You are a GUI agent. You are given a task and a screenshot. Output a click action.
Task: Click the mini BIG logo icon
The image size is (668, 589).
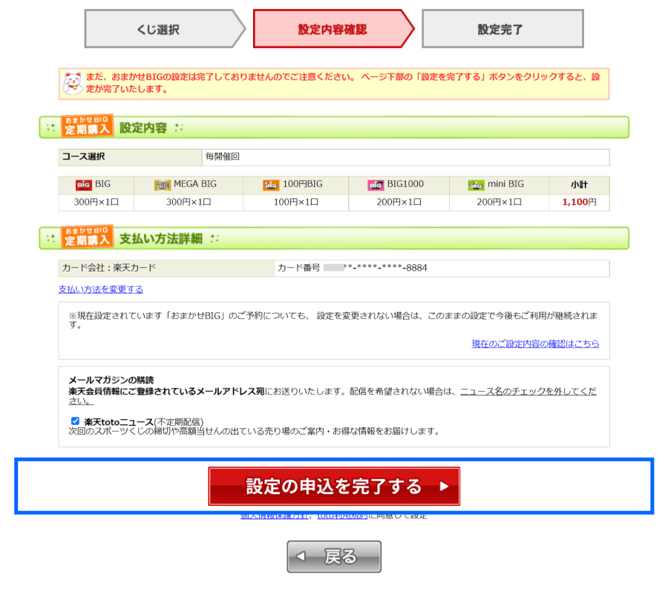[x=476, y=185]
